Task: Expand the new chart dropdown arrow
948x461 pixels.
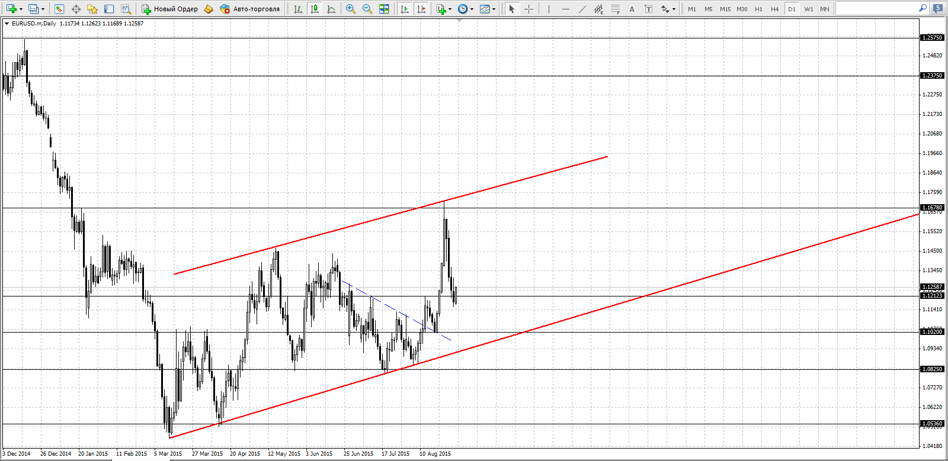Action: click(21, 9)
